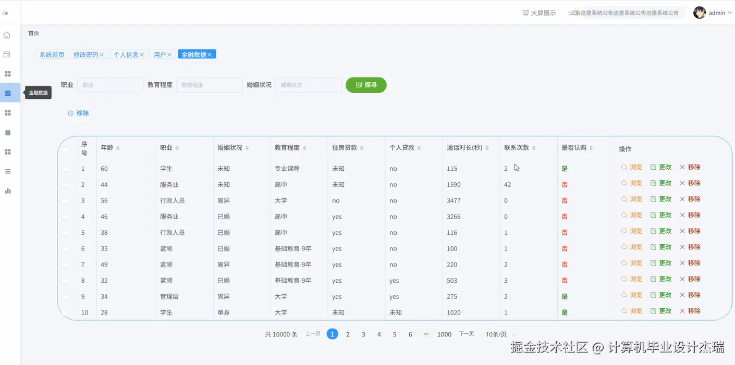Click 更改 edit for row 5
This screenshot has width=735, height=365.
pyautogui.click(x=661, y=231)
